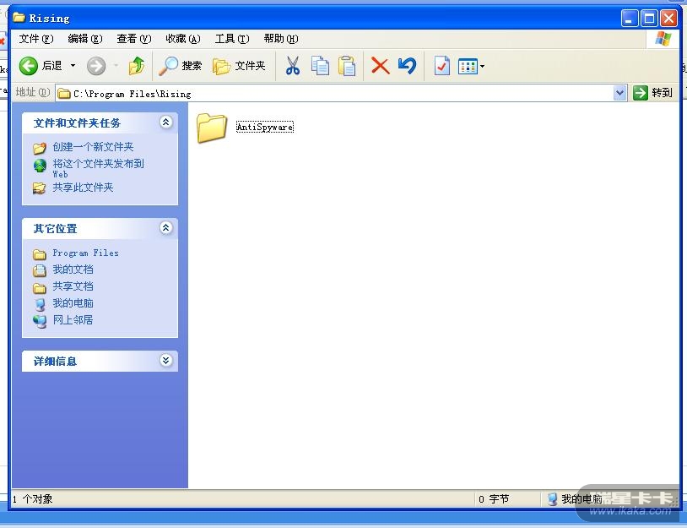Click the AntiSpyware folder name label
The height and width of the screenshot is (528, 687).
pyautogui.click(x=265, y=128)
